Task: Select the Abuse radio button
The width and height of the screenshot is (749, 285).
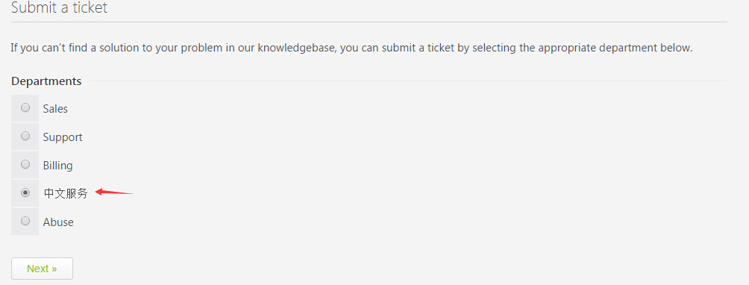Action: [x=25, y=221]
